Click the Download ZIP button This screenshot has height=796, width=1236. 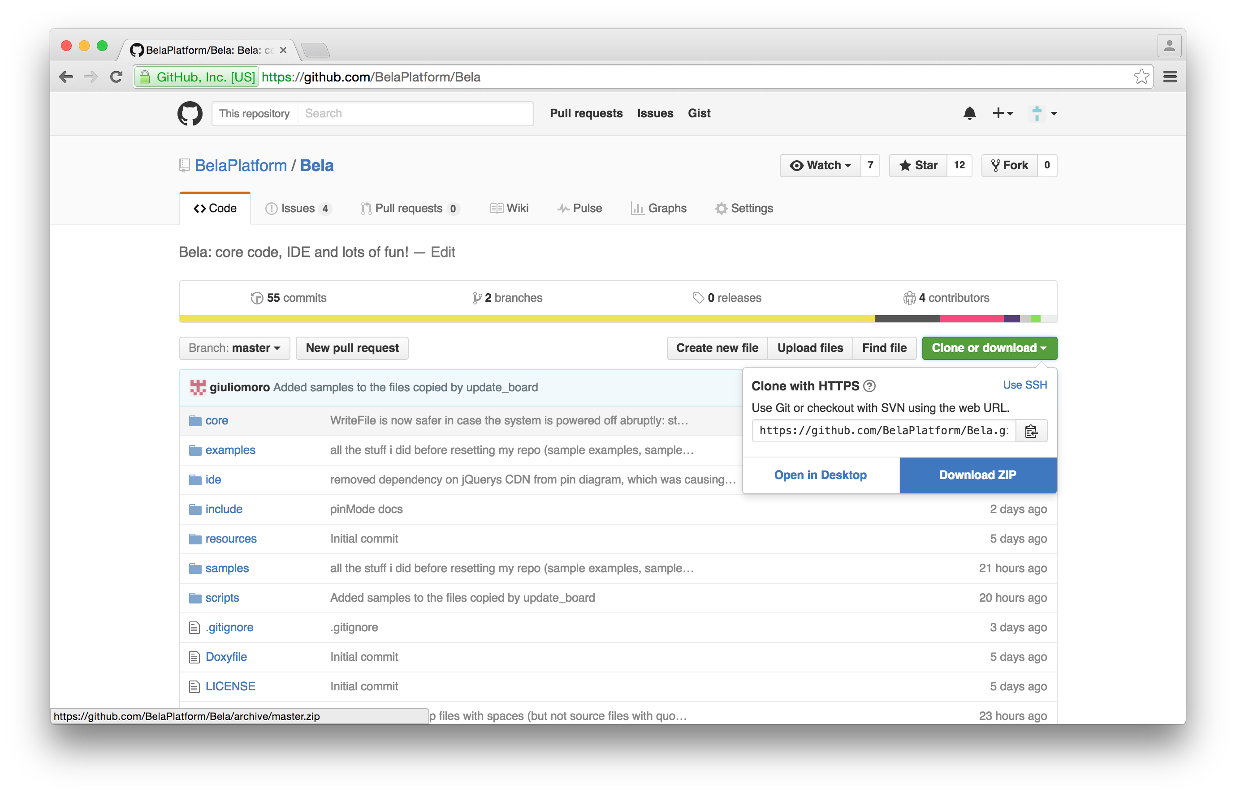click(977, 475)
